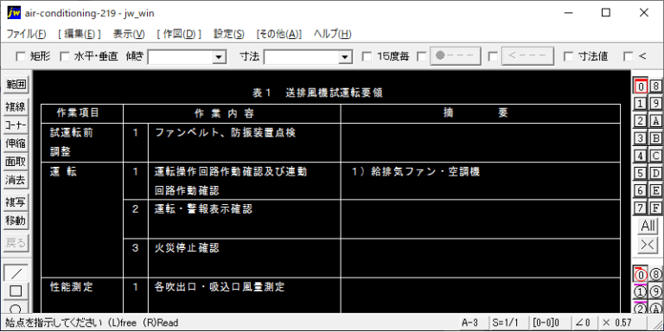Select the rectangle drawing tool

point(16,290)
